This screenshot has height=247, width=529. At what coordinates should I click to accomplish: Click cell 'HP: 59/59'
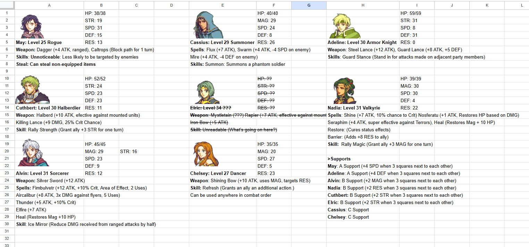tap(417, 13)
